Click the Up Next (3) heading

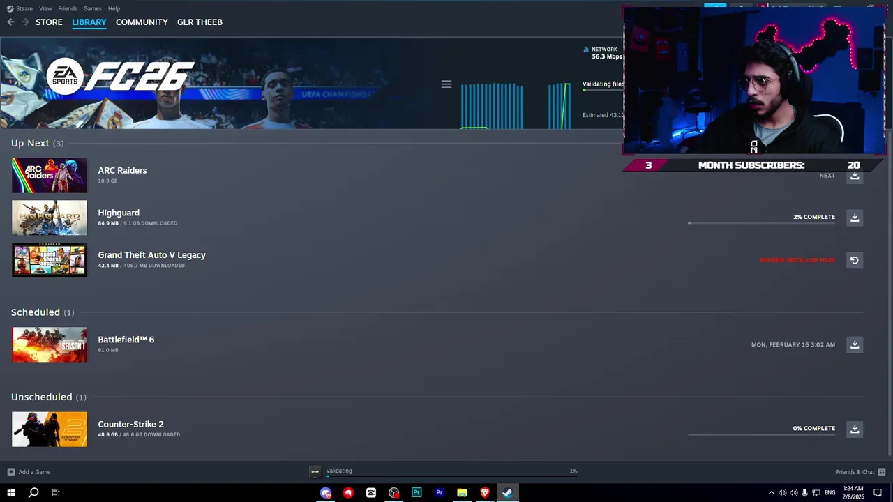pyautogui.click(x=37, y=143)
